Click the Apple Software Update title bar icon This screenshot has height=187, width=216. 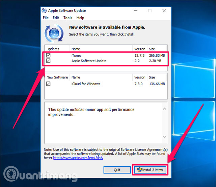(44, 10)
